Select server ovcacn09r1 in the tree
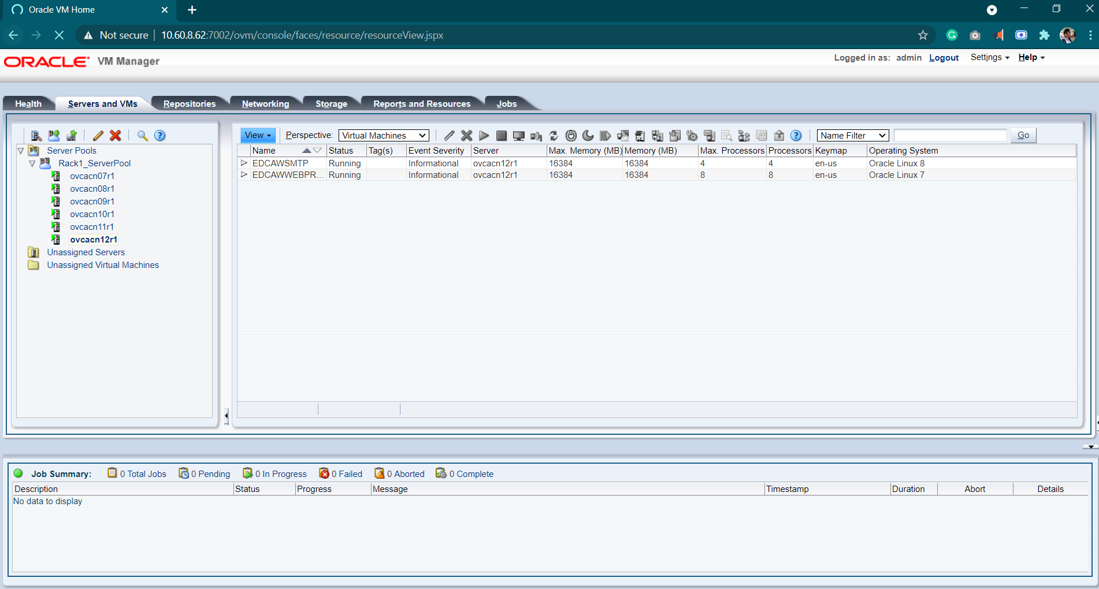 tap(92, 202)
